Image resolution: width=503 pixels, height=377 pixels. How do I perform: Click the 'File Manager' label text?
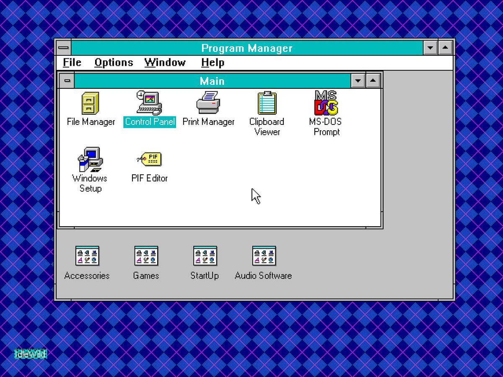coord(91,122)
